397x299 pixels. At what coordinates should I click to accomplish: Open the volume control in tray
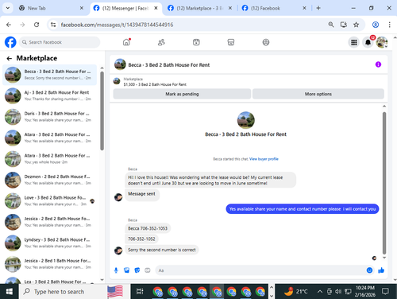click(338, 292)
